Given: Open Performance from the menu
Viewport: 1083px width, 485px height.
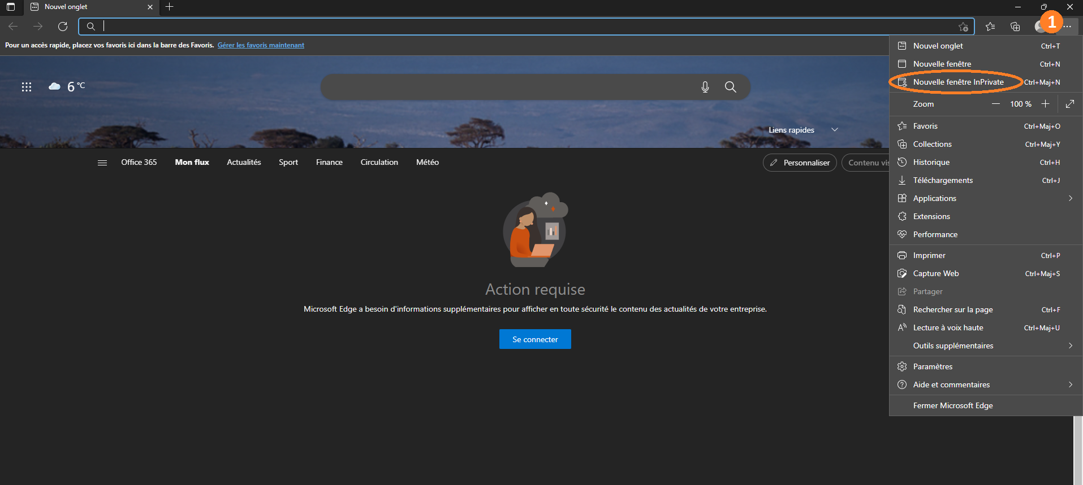Looking at the screenshot, I should (986, 234).
